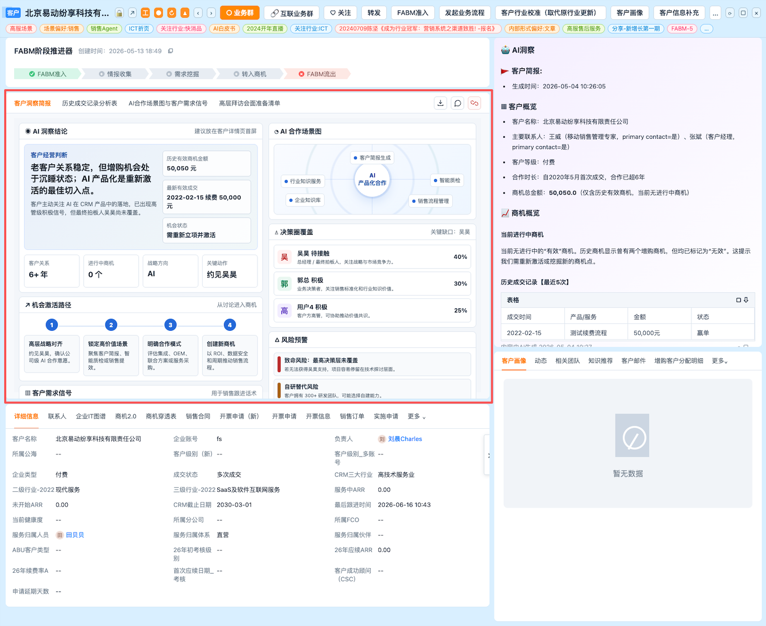
Task: Click the owner avatar next to 刘晨Charles
Action: (382, 439)
